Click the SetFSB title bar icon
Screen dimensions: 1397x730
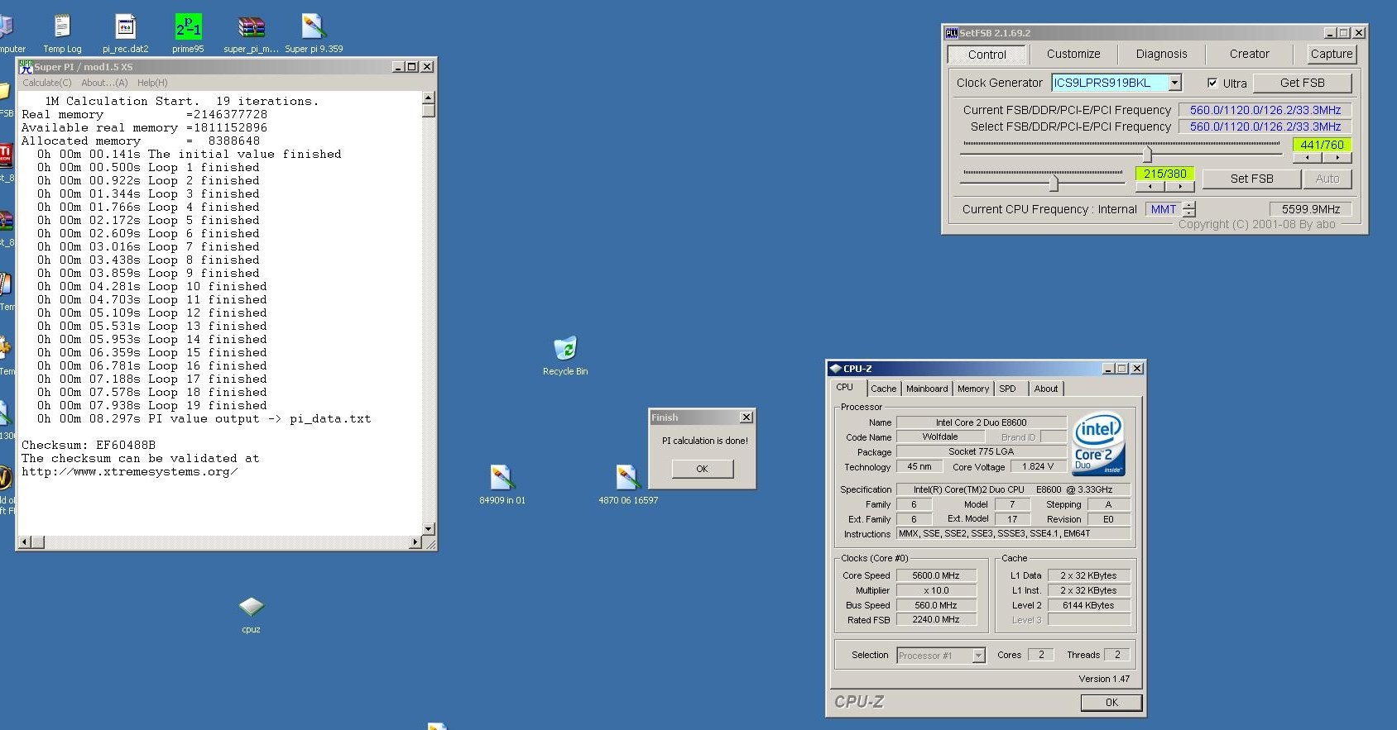[x=952, y=33]
